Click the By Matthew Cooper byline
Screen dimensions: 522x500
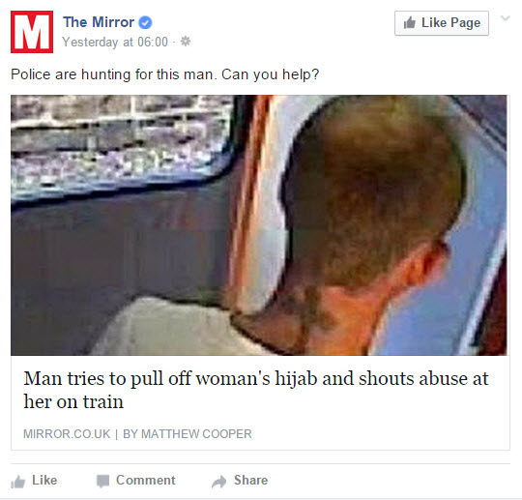(188, 434)
